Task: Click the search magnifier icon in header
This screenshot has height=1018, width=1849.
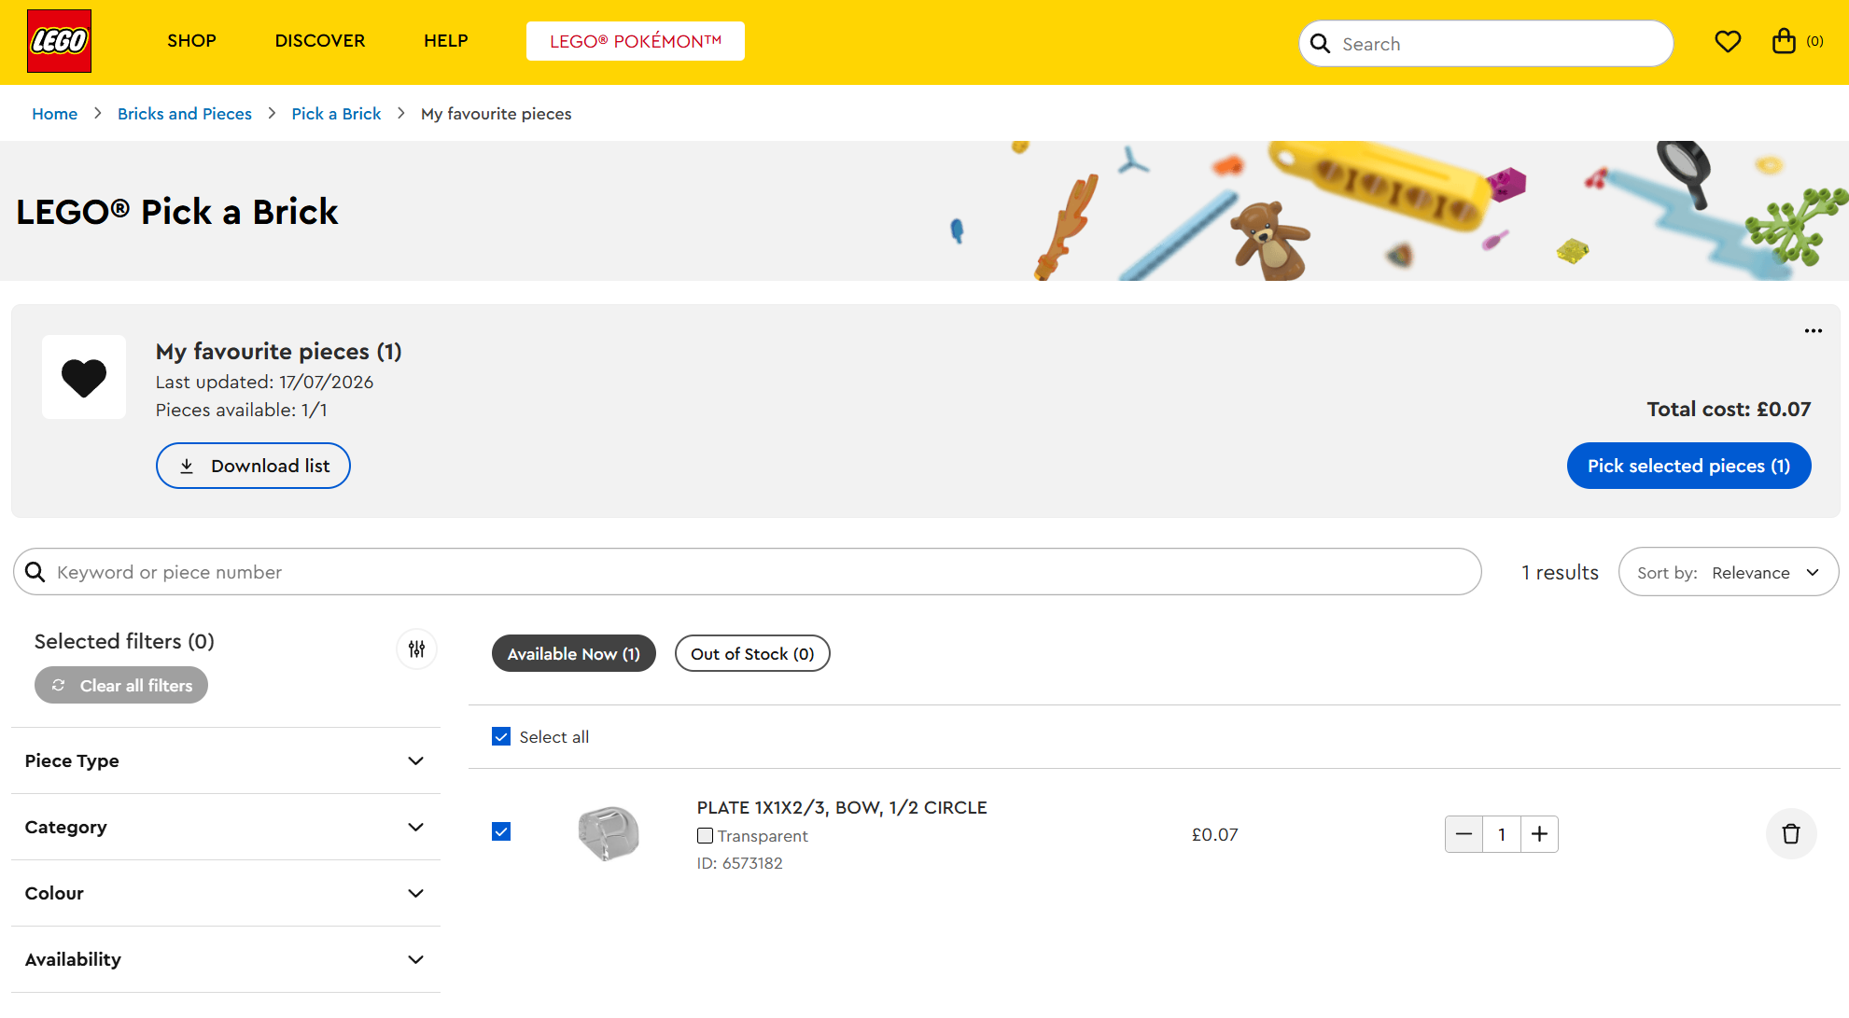Action: 1320,44
